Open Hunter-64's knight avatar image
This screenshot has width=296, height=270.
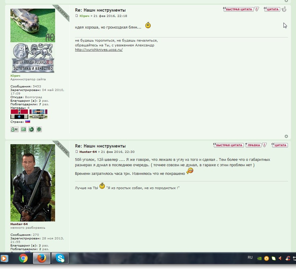(x=33, y=183)
